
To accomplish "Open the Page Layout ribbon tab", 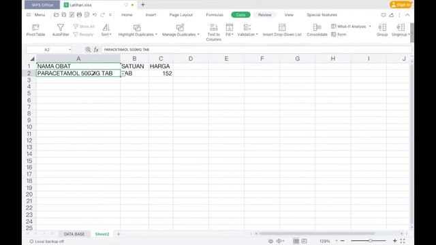I will (181, 15).
